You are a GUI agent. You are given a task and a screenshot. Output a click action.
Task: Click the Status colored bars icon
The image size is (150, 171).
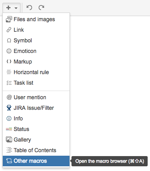tap(9, 129)
